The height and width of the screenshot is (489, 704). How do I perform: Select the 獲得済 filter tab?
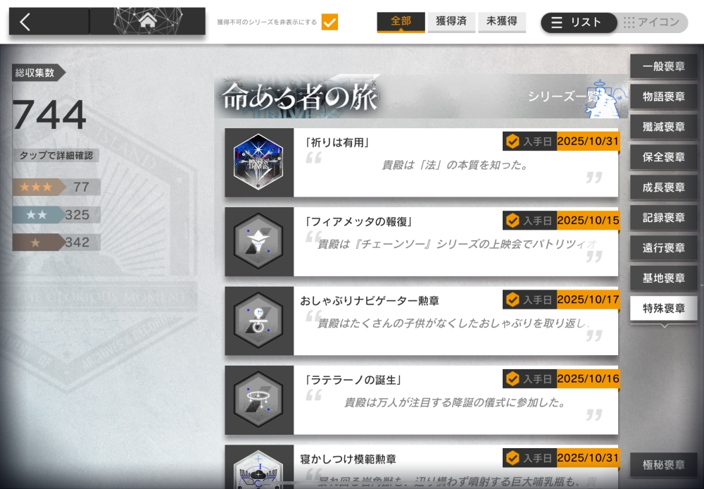point(451,22)
